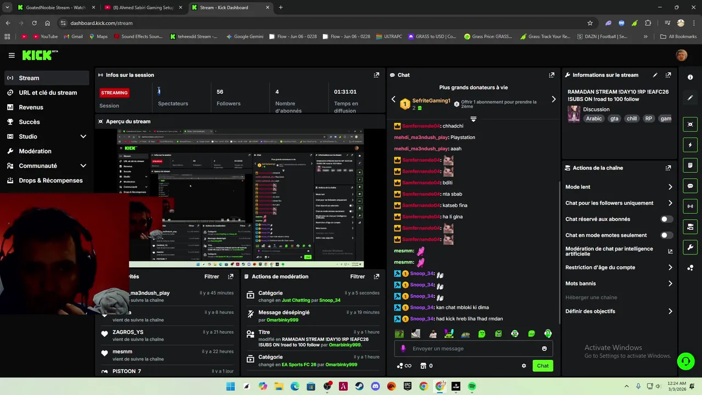
Task: Pop out the activity feed panel
Action: [x=230, y=276]
